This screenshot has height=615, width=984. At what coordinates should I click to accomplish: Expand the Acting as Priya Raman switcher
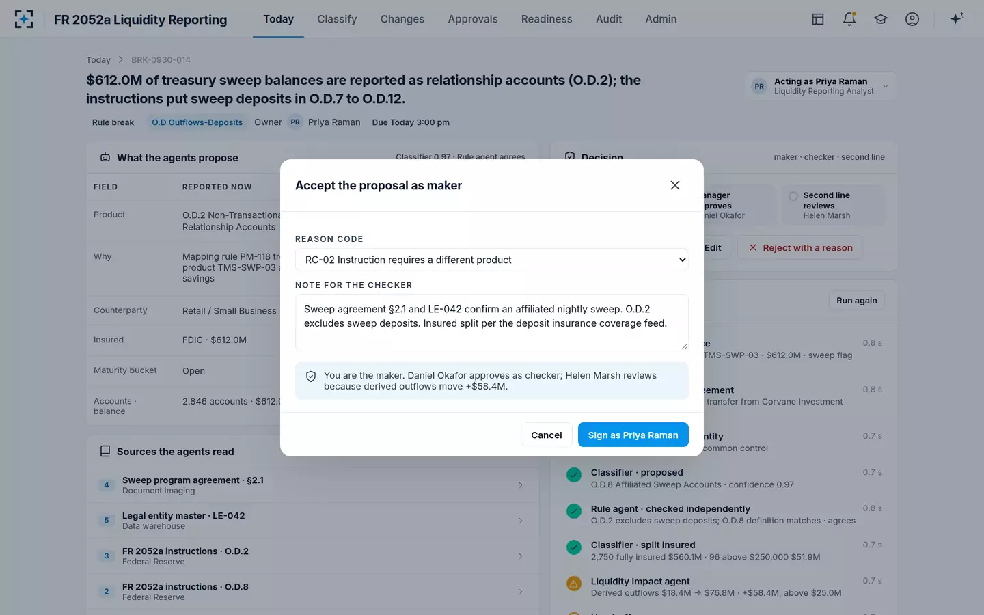[821, 86]
